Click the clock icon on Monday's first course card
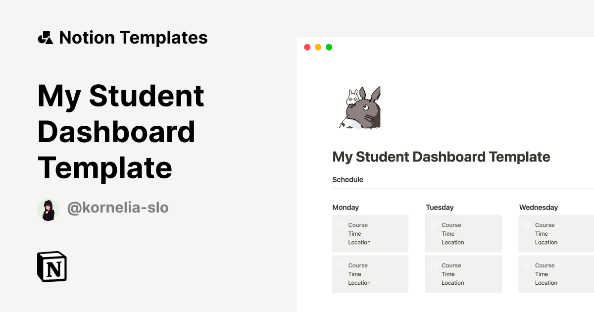 (340, 225)
